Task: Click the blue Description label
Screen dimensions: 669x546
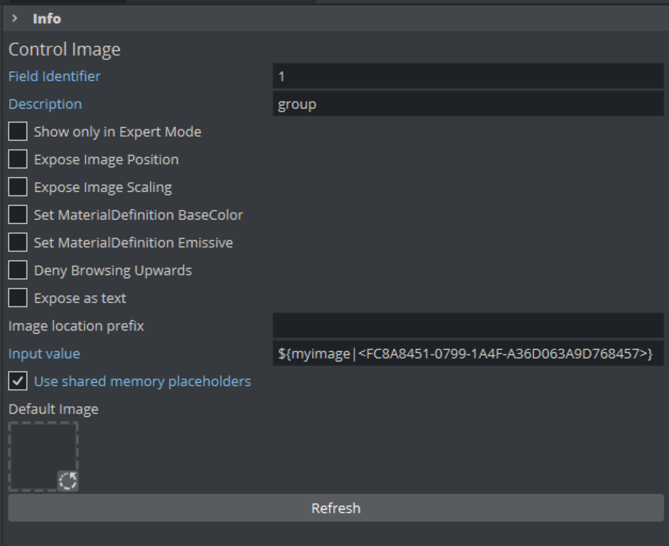Action: pos(45,105)
